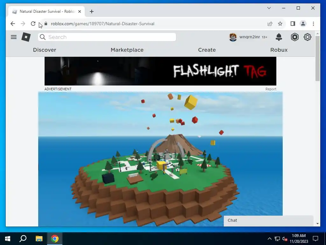This screenshot has height=245, width=326.
Task: Share this page using the share icon
Action: tap(270, 24)
